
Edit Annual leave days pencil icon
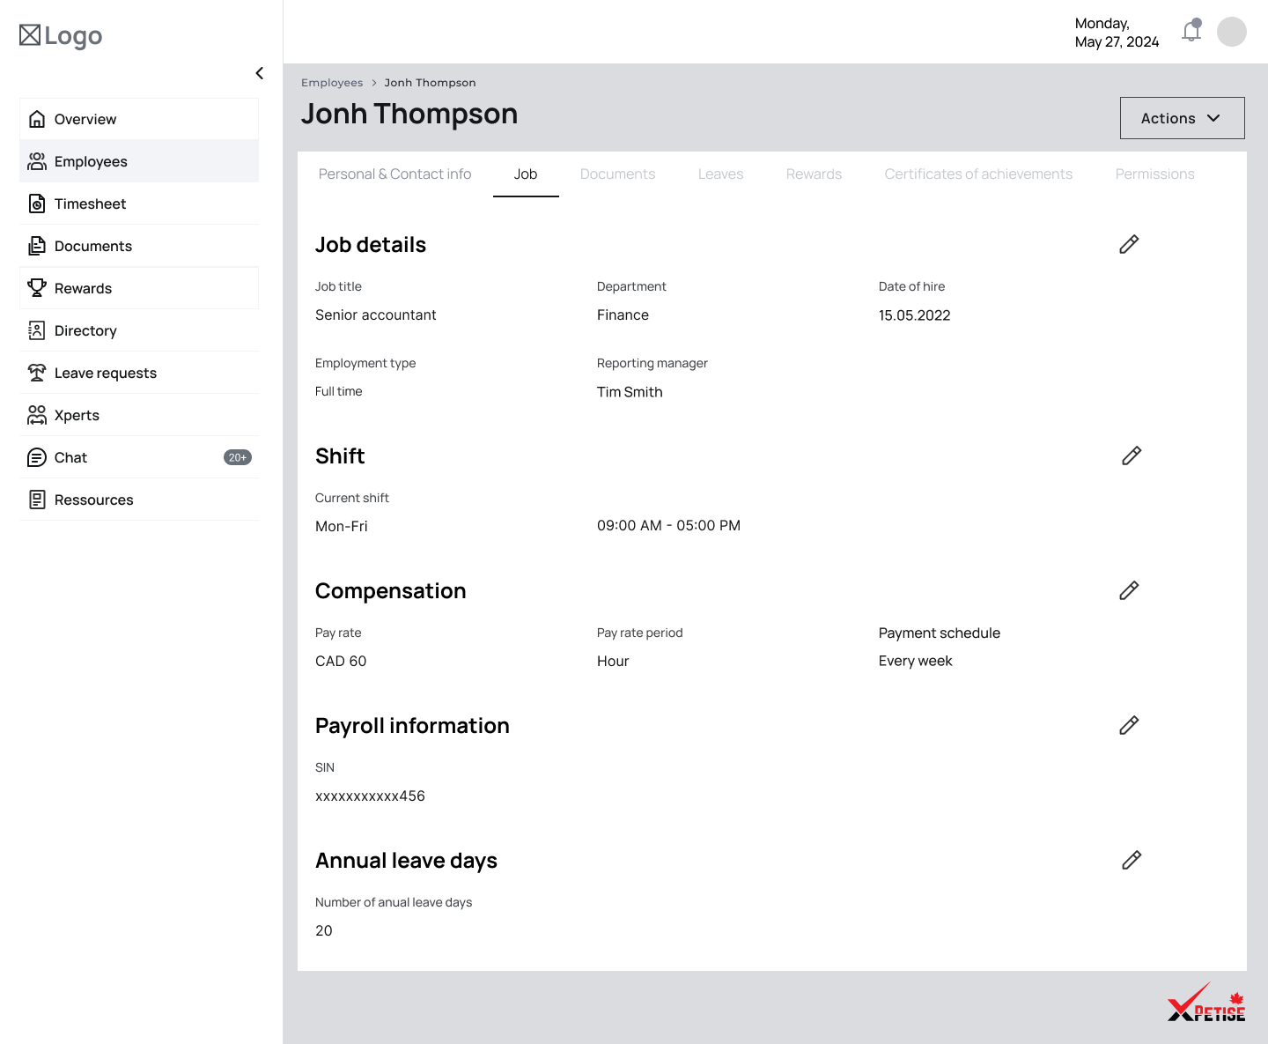click(x=1132, y=860)
